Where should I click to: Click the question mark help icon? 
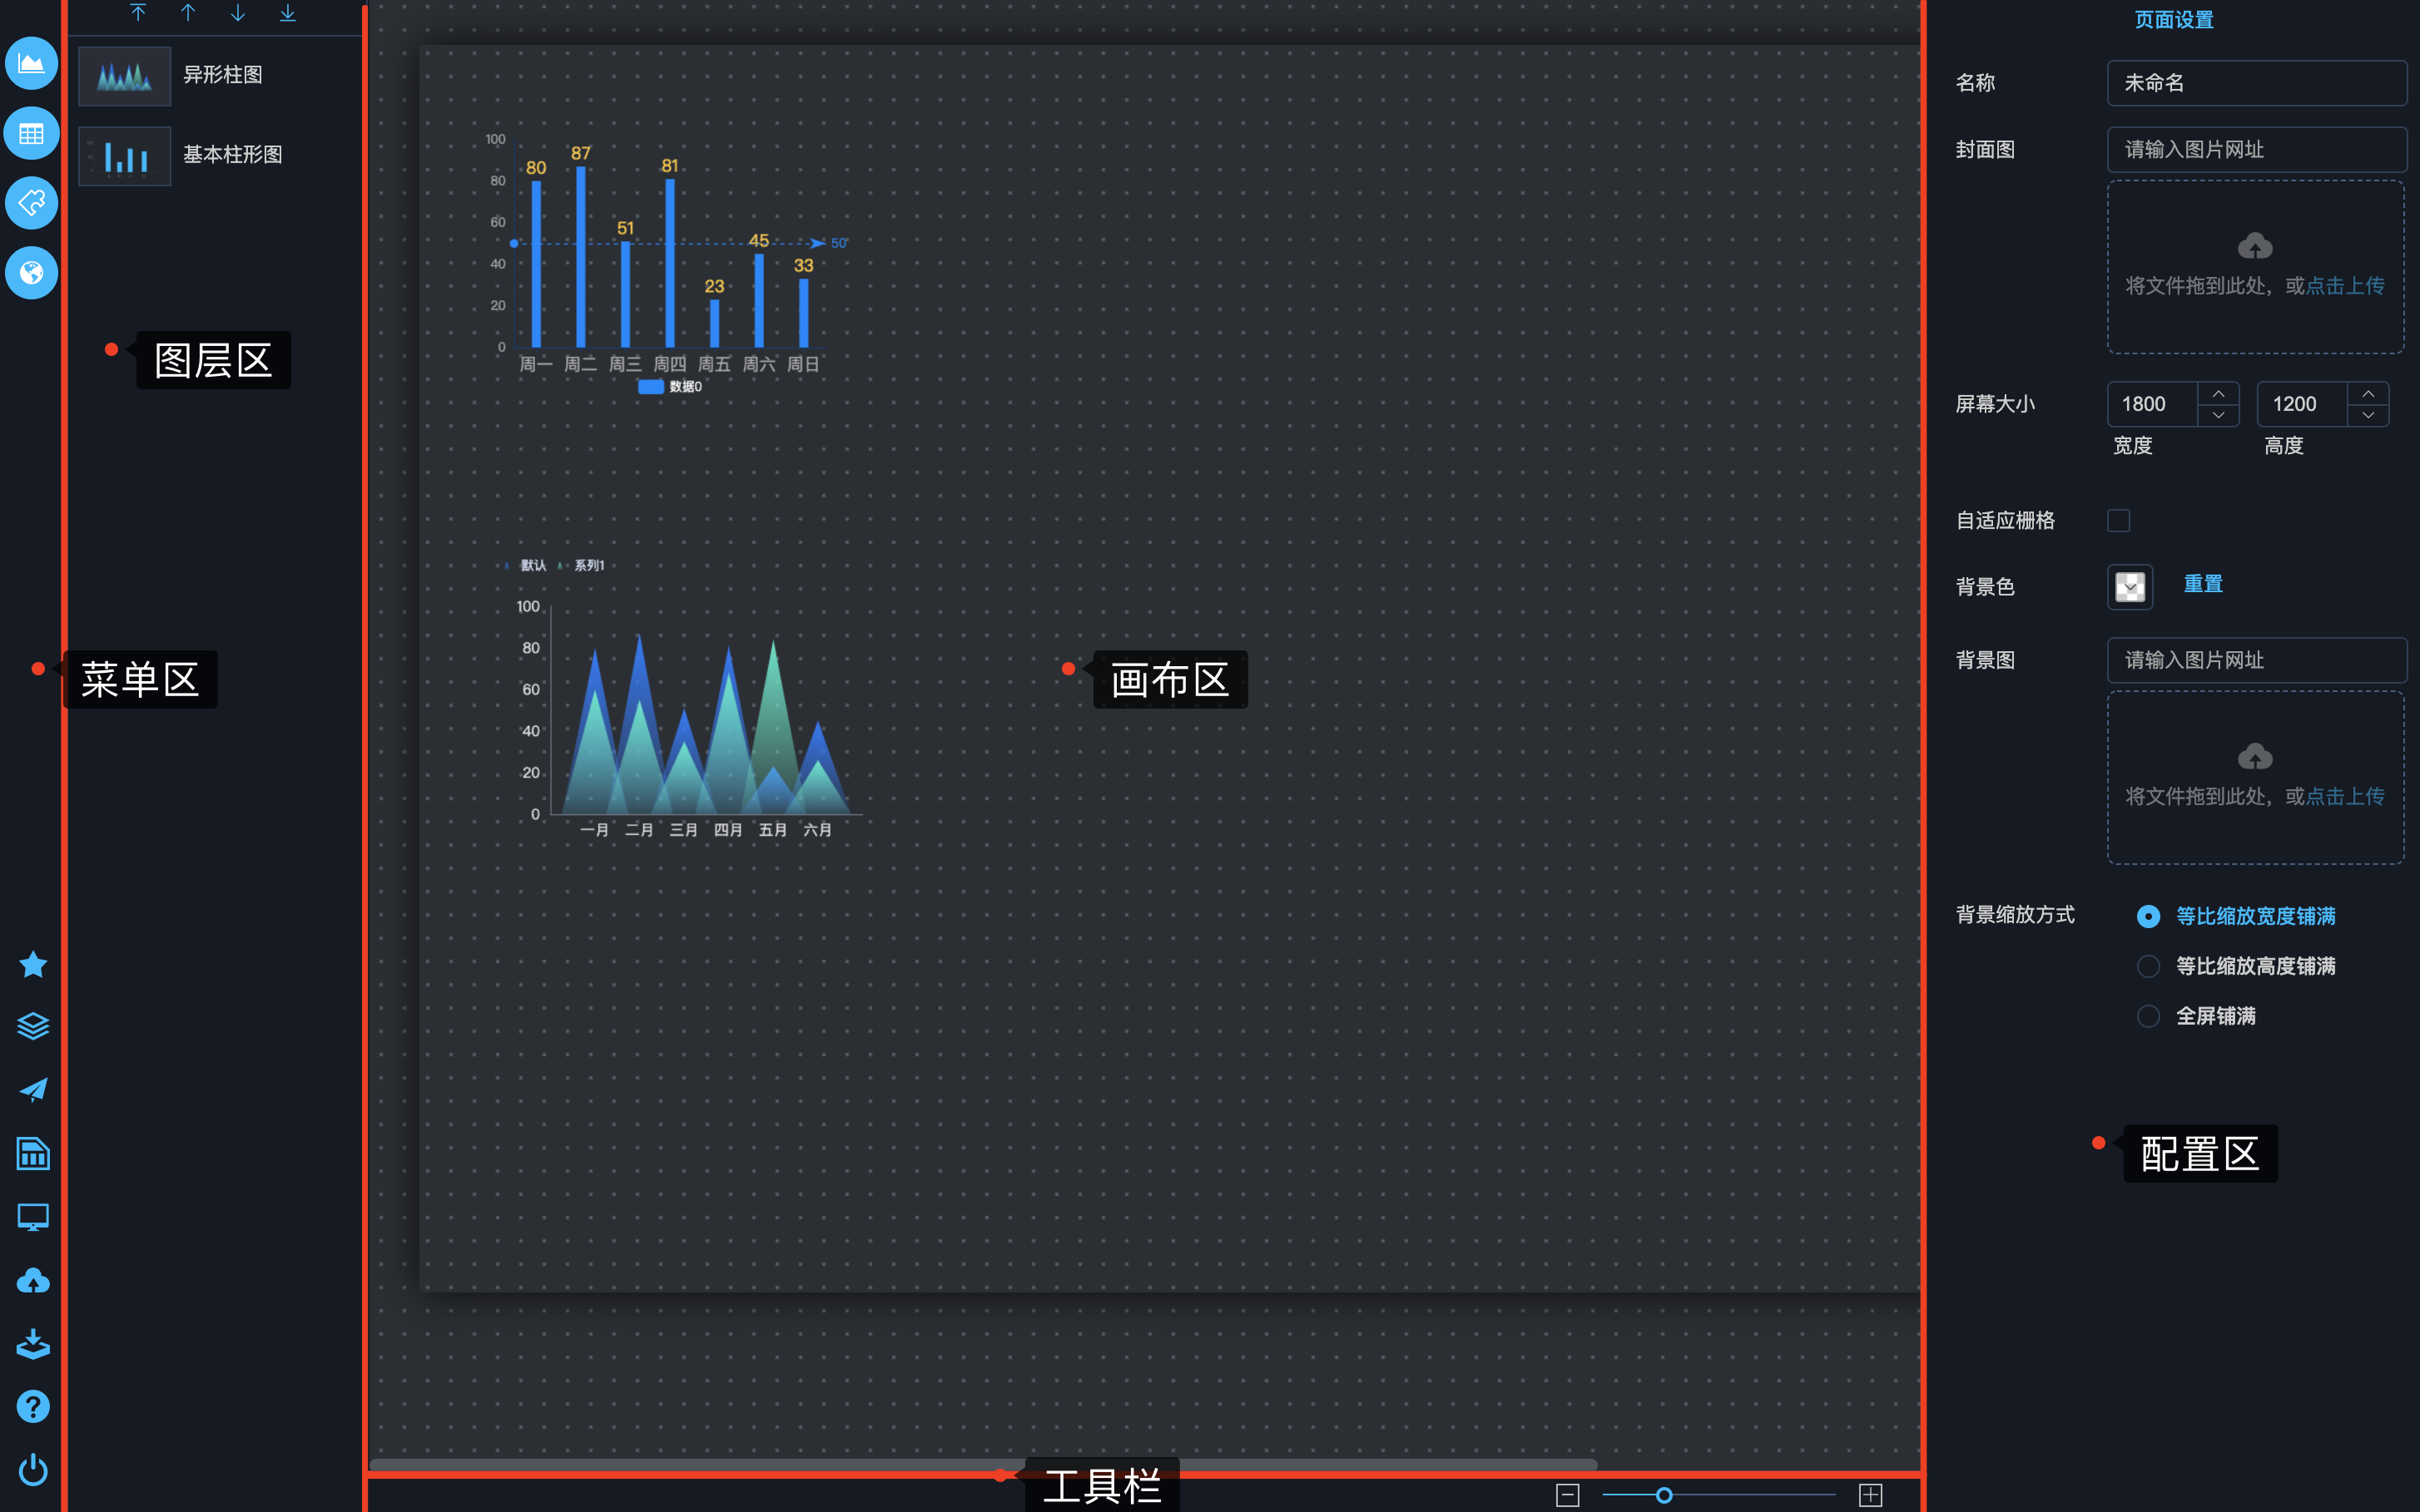tap(33, 1407)
